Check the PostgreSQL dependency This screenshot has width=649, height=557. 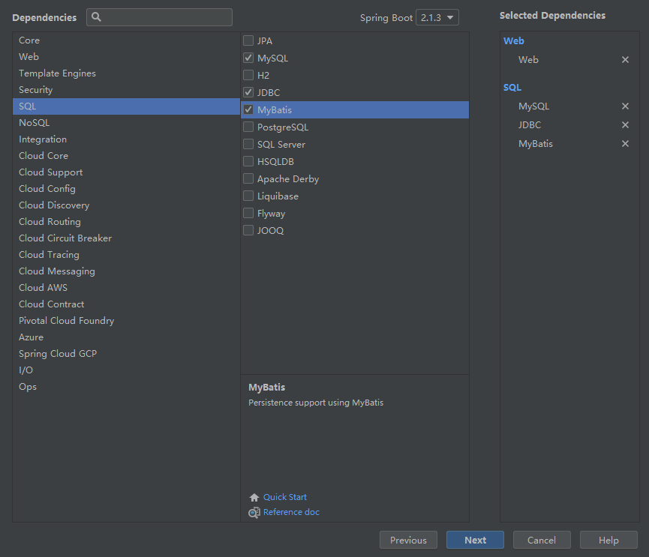tap(248, 127)
